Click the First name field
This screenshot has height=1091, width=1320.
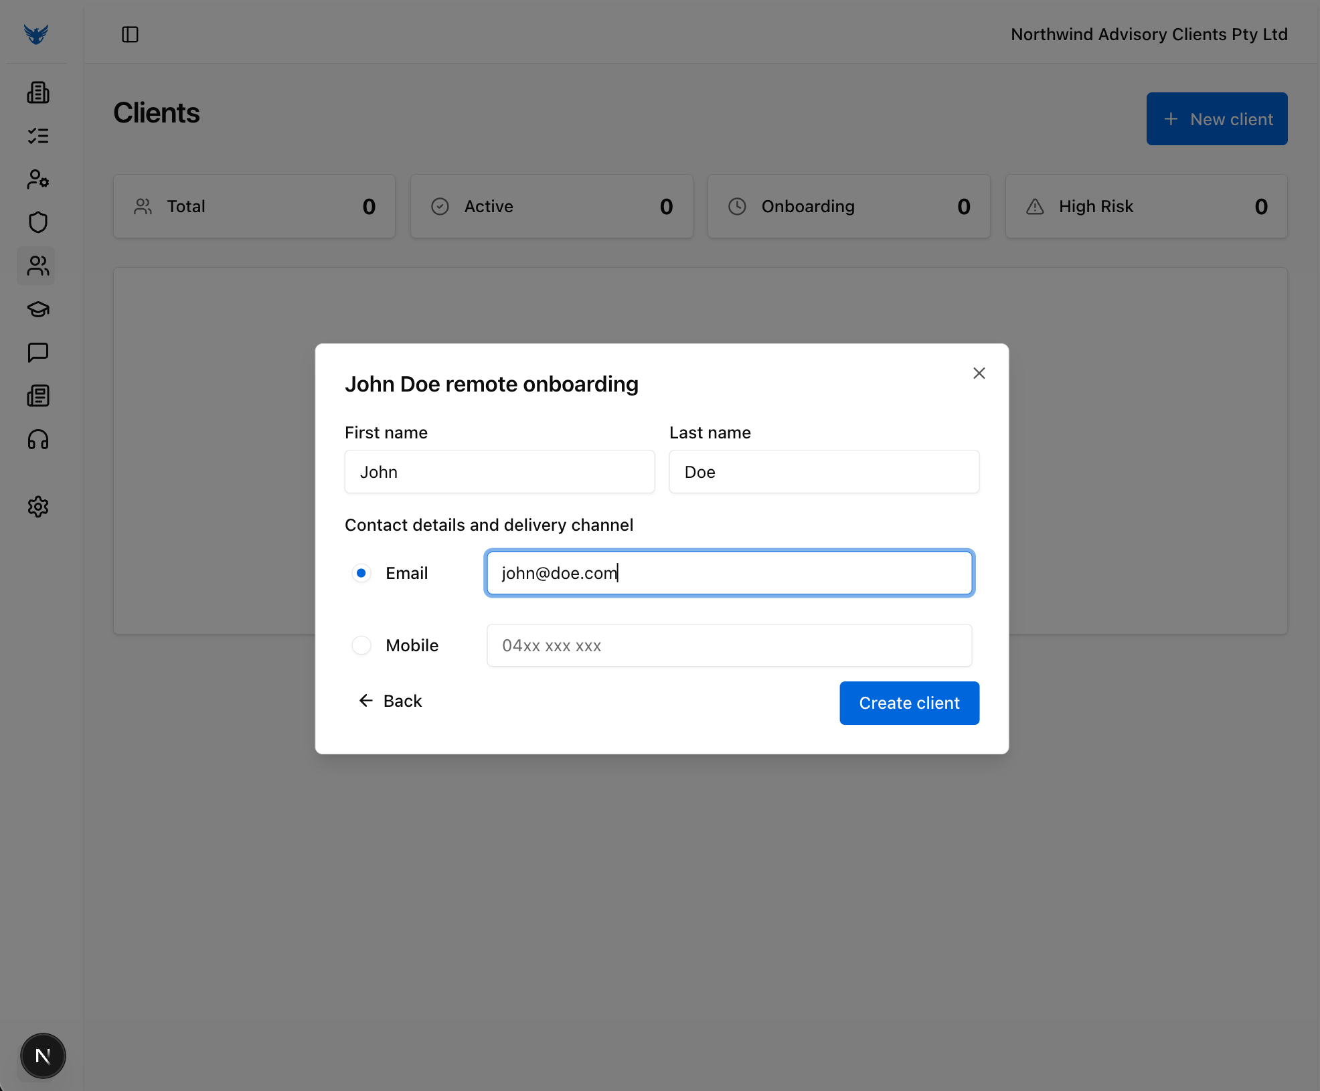coord(499,472)
